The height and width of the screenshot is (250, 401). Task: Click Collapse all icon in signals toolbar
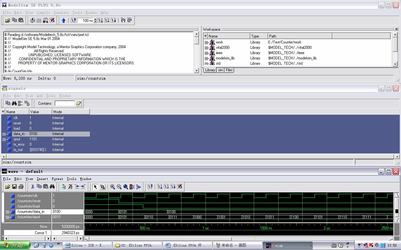click(27, 103)
